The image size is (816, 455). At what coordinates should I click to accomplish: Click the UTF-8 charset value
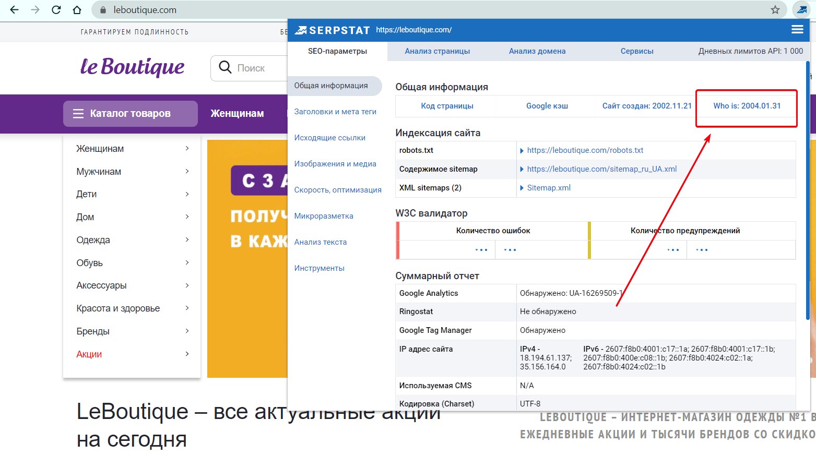point(530,404)
